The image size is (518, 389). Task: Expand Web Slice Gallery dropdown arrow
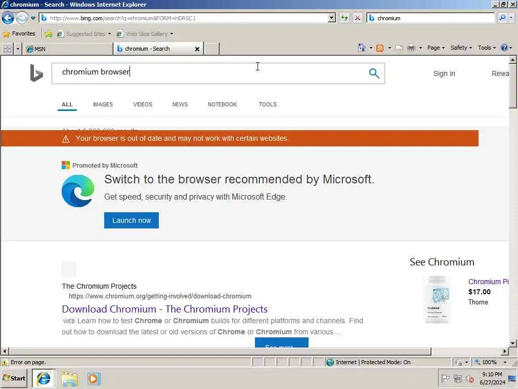tap(171, 34)
